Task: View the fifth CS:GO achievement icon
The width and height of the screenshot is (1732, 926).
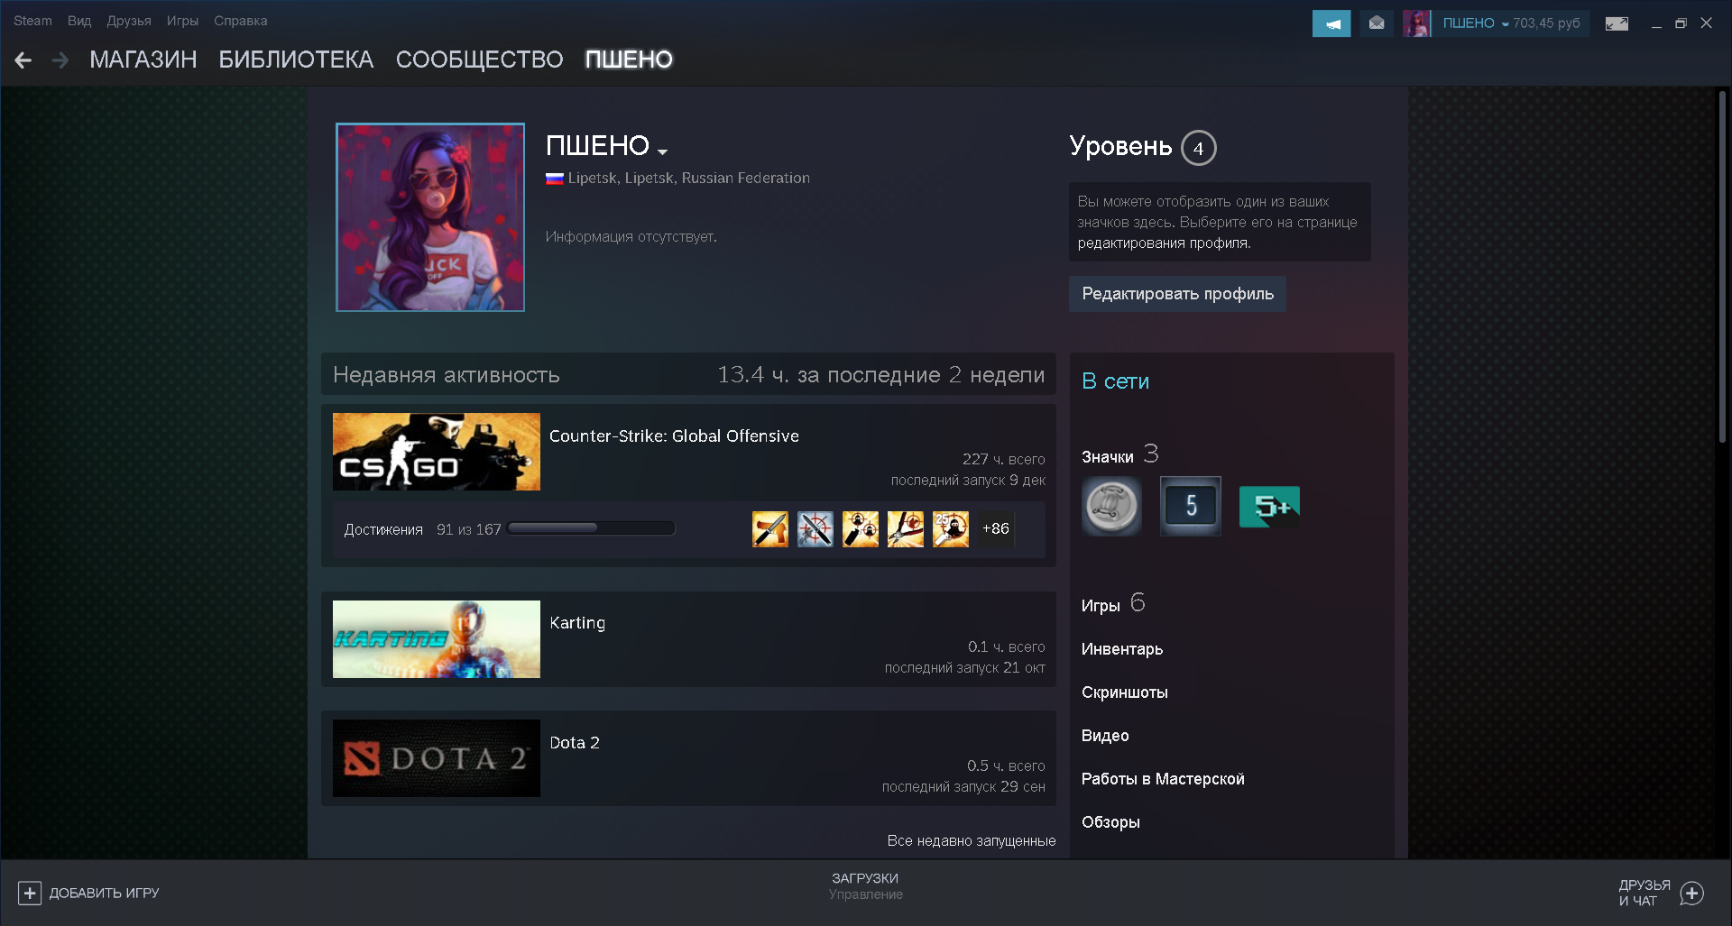Action: point(951,529)
